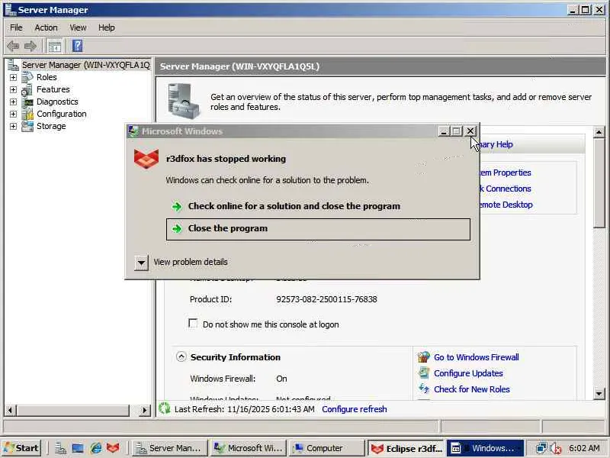
Task: Open the Help menu
Action: [106, 27]
